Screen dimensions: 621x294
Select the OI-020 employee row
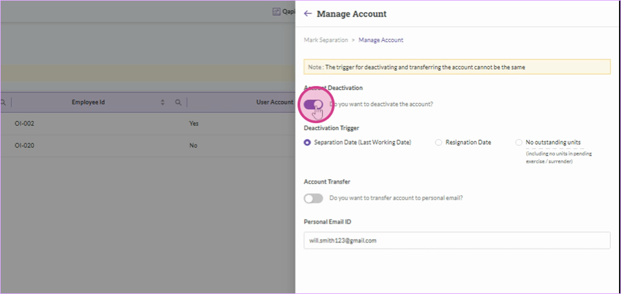pyautogui.click(x=148, y=146)
